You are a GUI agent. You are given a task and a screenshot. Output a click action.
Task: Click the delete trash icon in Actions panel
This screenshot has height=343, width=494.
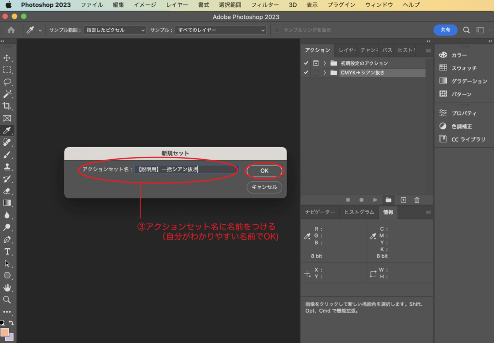click(417, 200)
